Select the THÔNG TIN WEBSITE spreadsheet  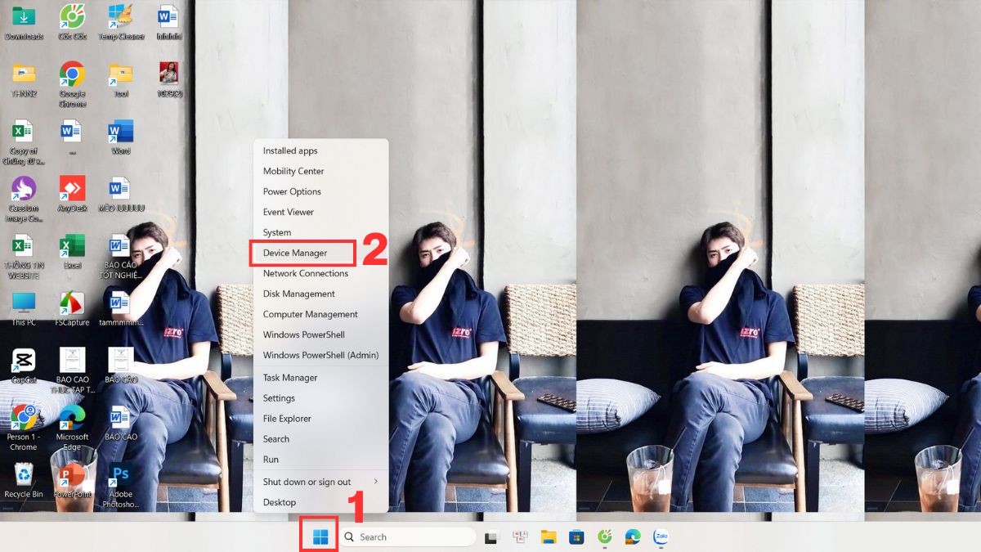coord(24,257)
